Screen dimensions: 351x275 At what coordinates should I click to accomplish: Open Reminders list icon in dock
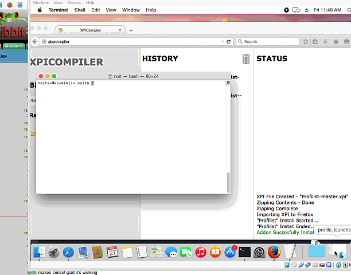click(x=142, y=252)
